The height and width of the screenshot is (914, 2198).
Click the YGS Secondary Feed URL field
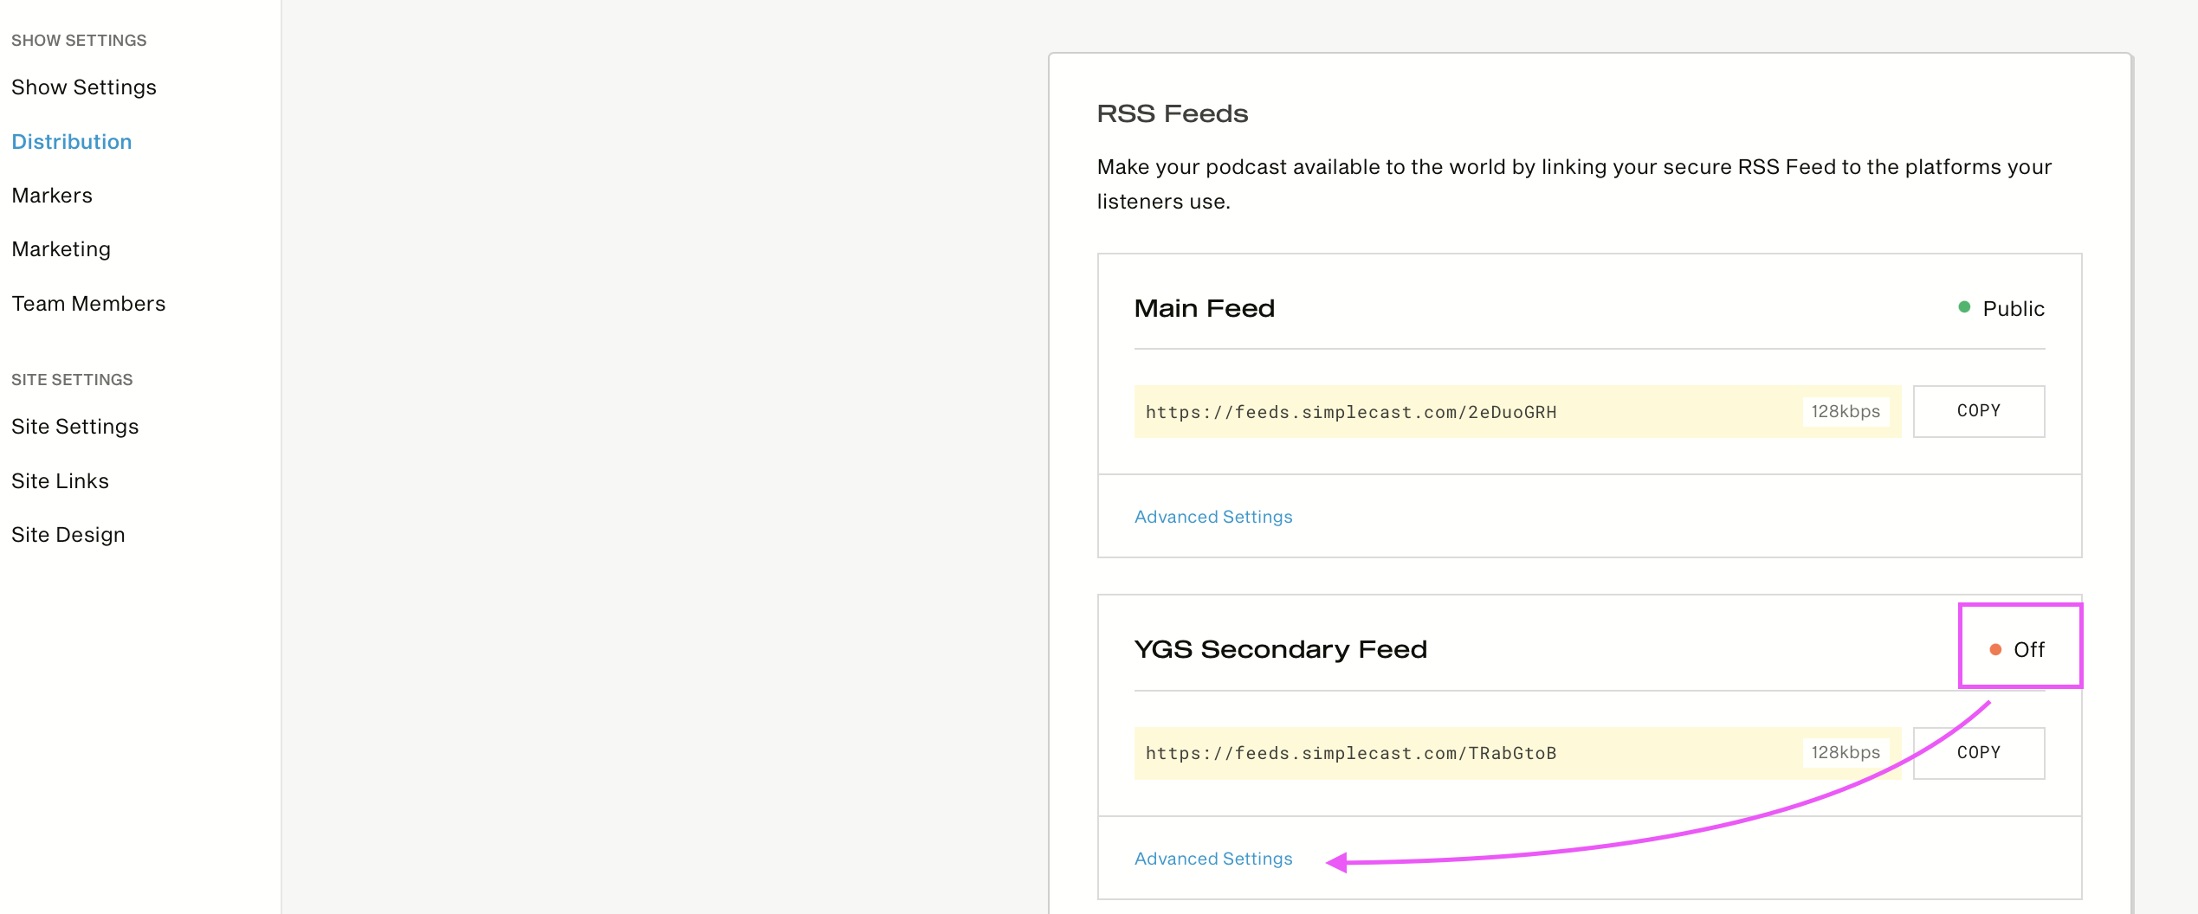(1517, 753)
